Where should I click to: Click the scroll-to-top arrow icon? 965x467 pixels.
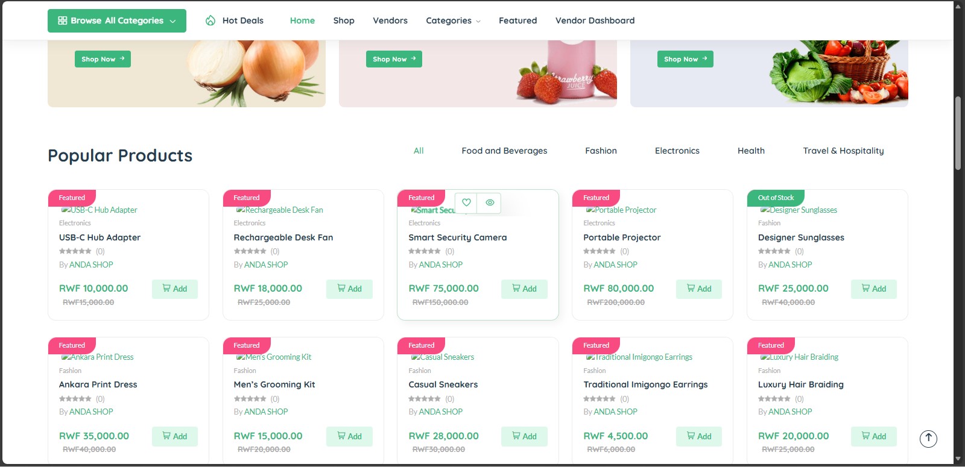point(928,439)
